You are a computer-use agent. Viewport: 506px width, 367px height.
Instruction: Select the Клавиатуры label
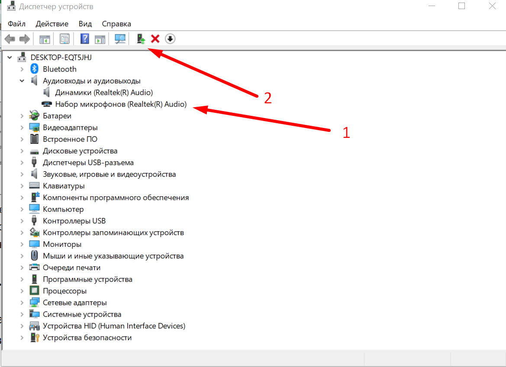64,186
